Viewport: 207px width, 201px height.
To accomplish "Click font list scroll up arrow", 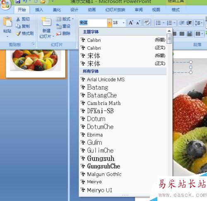I will coord(169,31).
